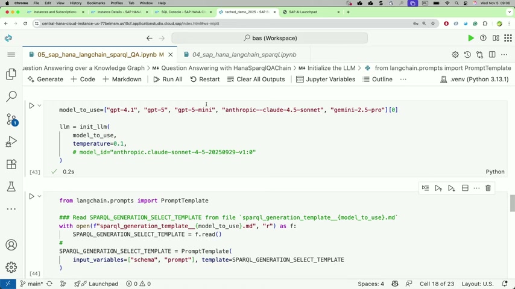Viewport: 515px width, 289px height.
Task: Open the Accounts menu icon
Action: (x=11, y=245)
